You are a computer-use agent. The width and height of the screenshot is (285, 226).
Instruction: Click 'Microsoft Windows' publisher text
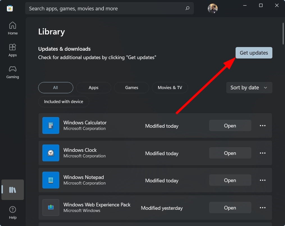click(x=82, y=211)
